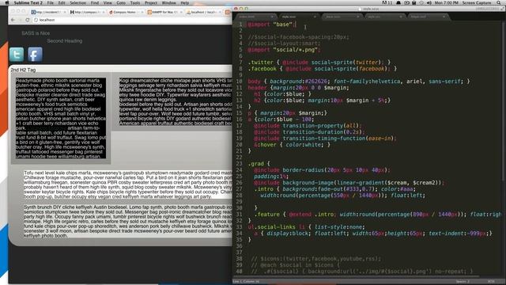The width and height of the screenshot is (506, 285).
Task: Click code line '@import "social/*.png";'
Action: (x=284, y=50)
